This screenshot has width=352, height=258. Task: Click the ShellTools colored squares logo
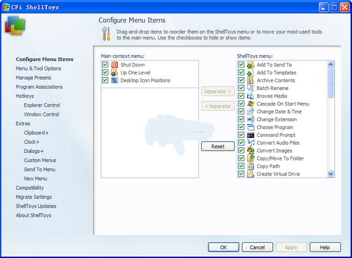coord(15,25)
